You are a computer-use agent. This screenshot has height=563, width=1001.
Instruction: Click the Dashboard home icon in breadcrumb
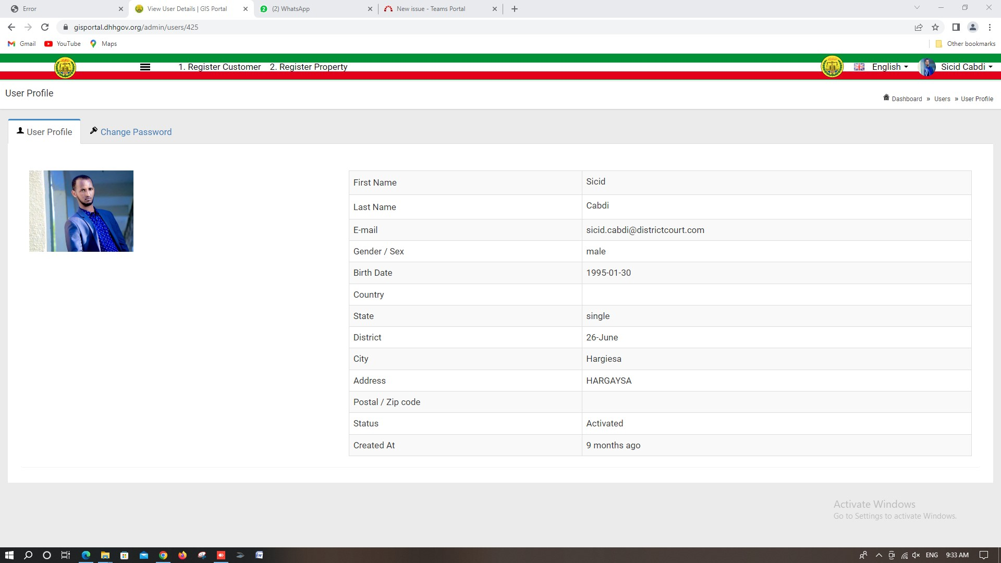[886, 97]
